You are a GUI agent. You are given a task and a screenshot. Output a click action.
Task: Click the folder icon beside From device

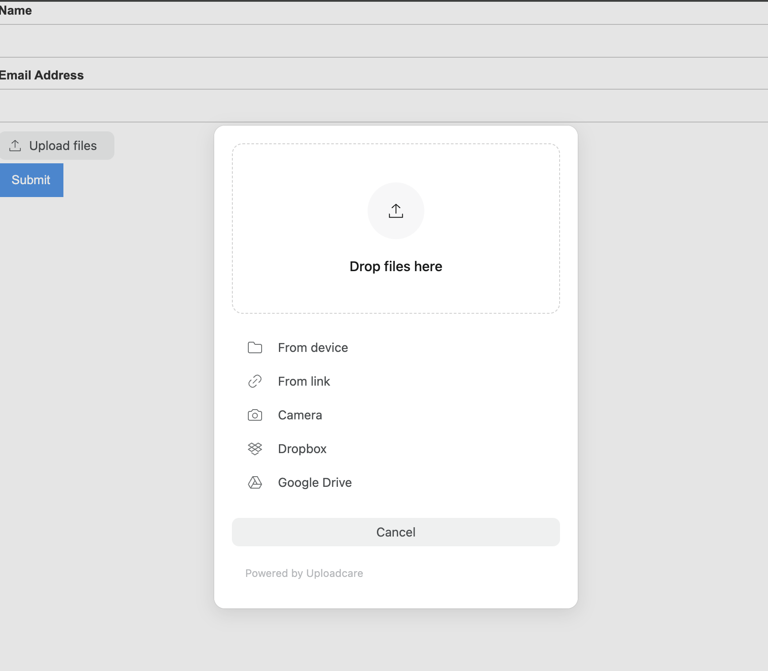click(x=255, y=347)
